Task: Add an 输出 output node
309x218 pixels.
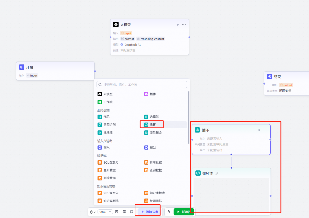Action: point(150,147)
